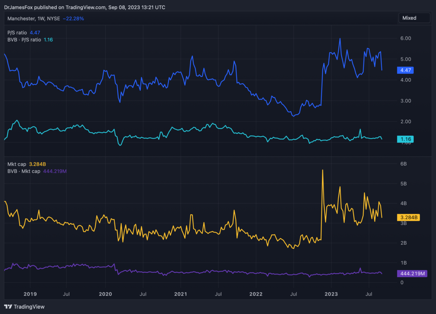Click the cyan 1.16 value tag
Viewport: 436px width, 314px height.
click(405, 139)
